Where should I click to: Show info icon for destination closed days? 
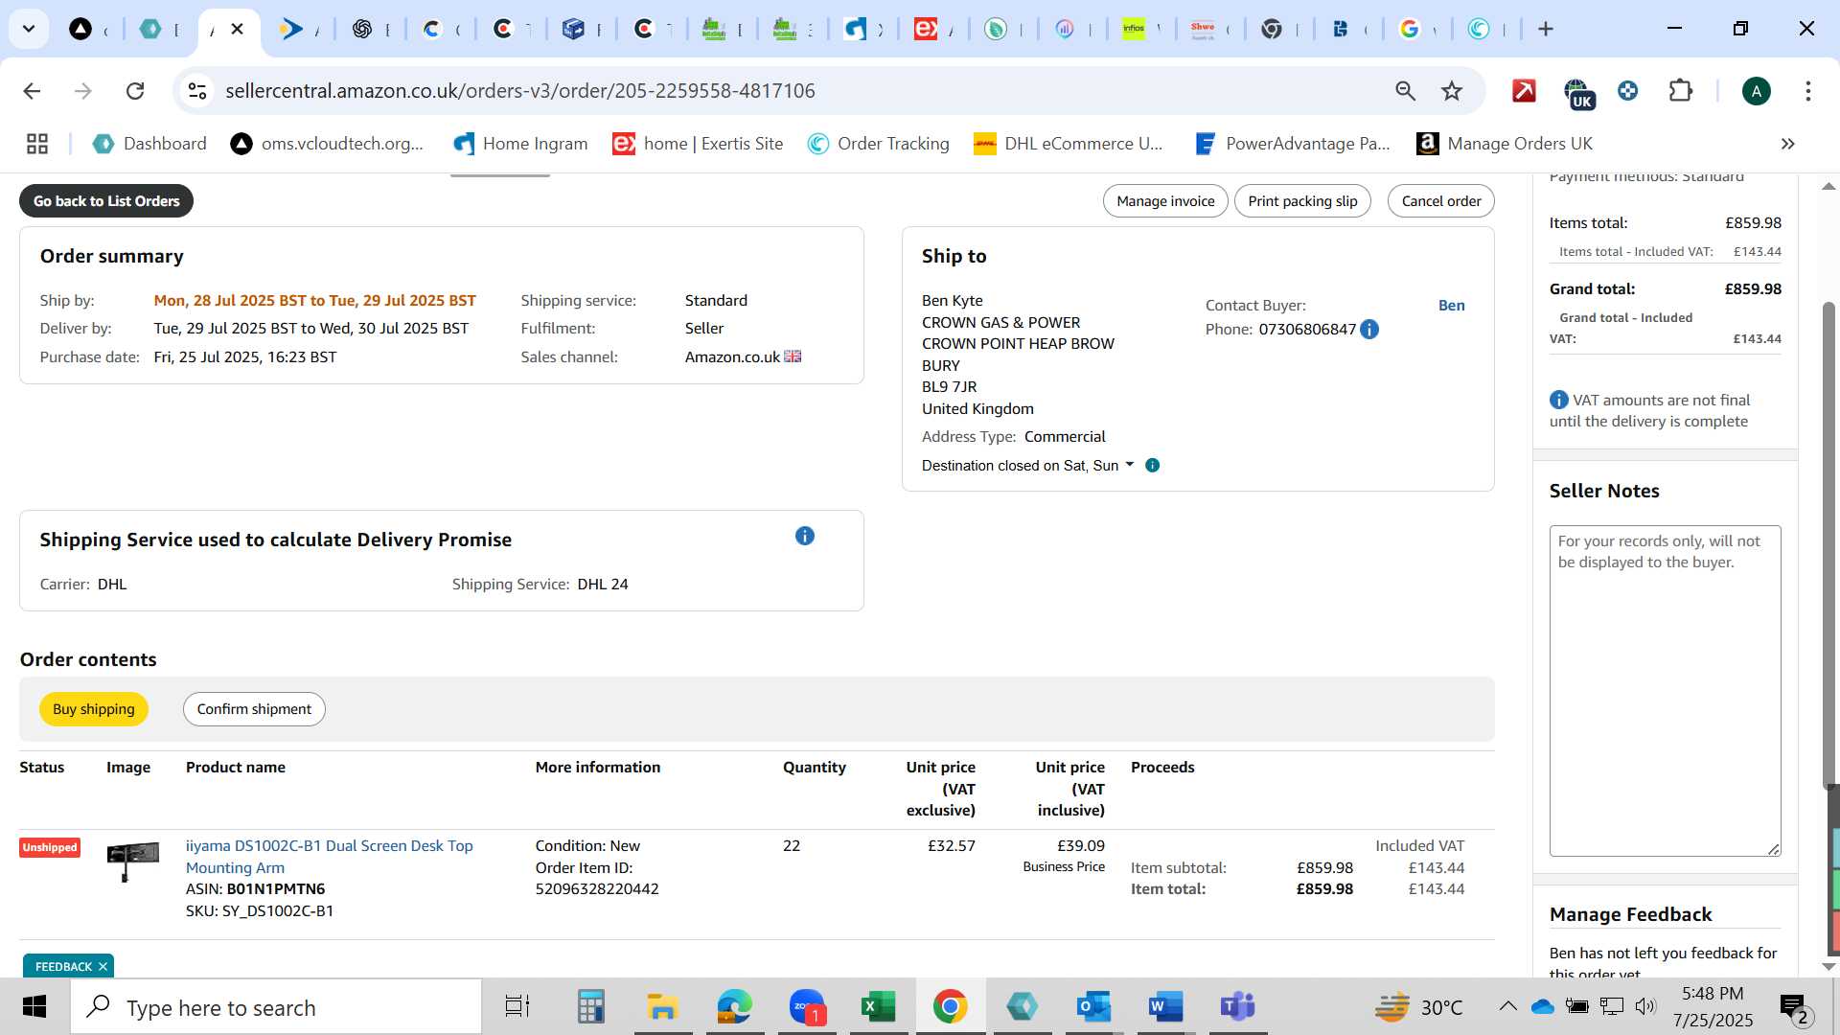(x=1152, y=466)
